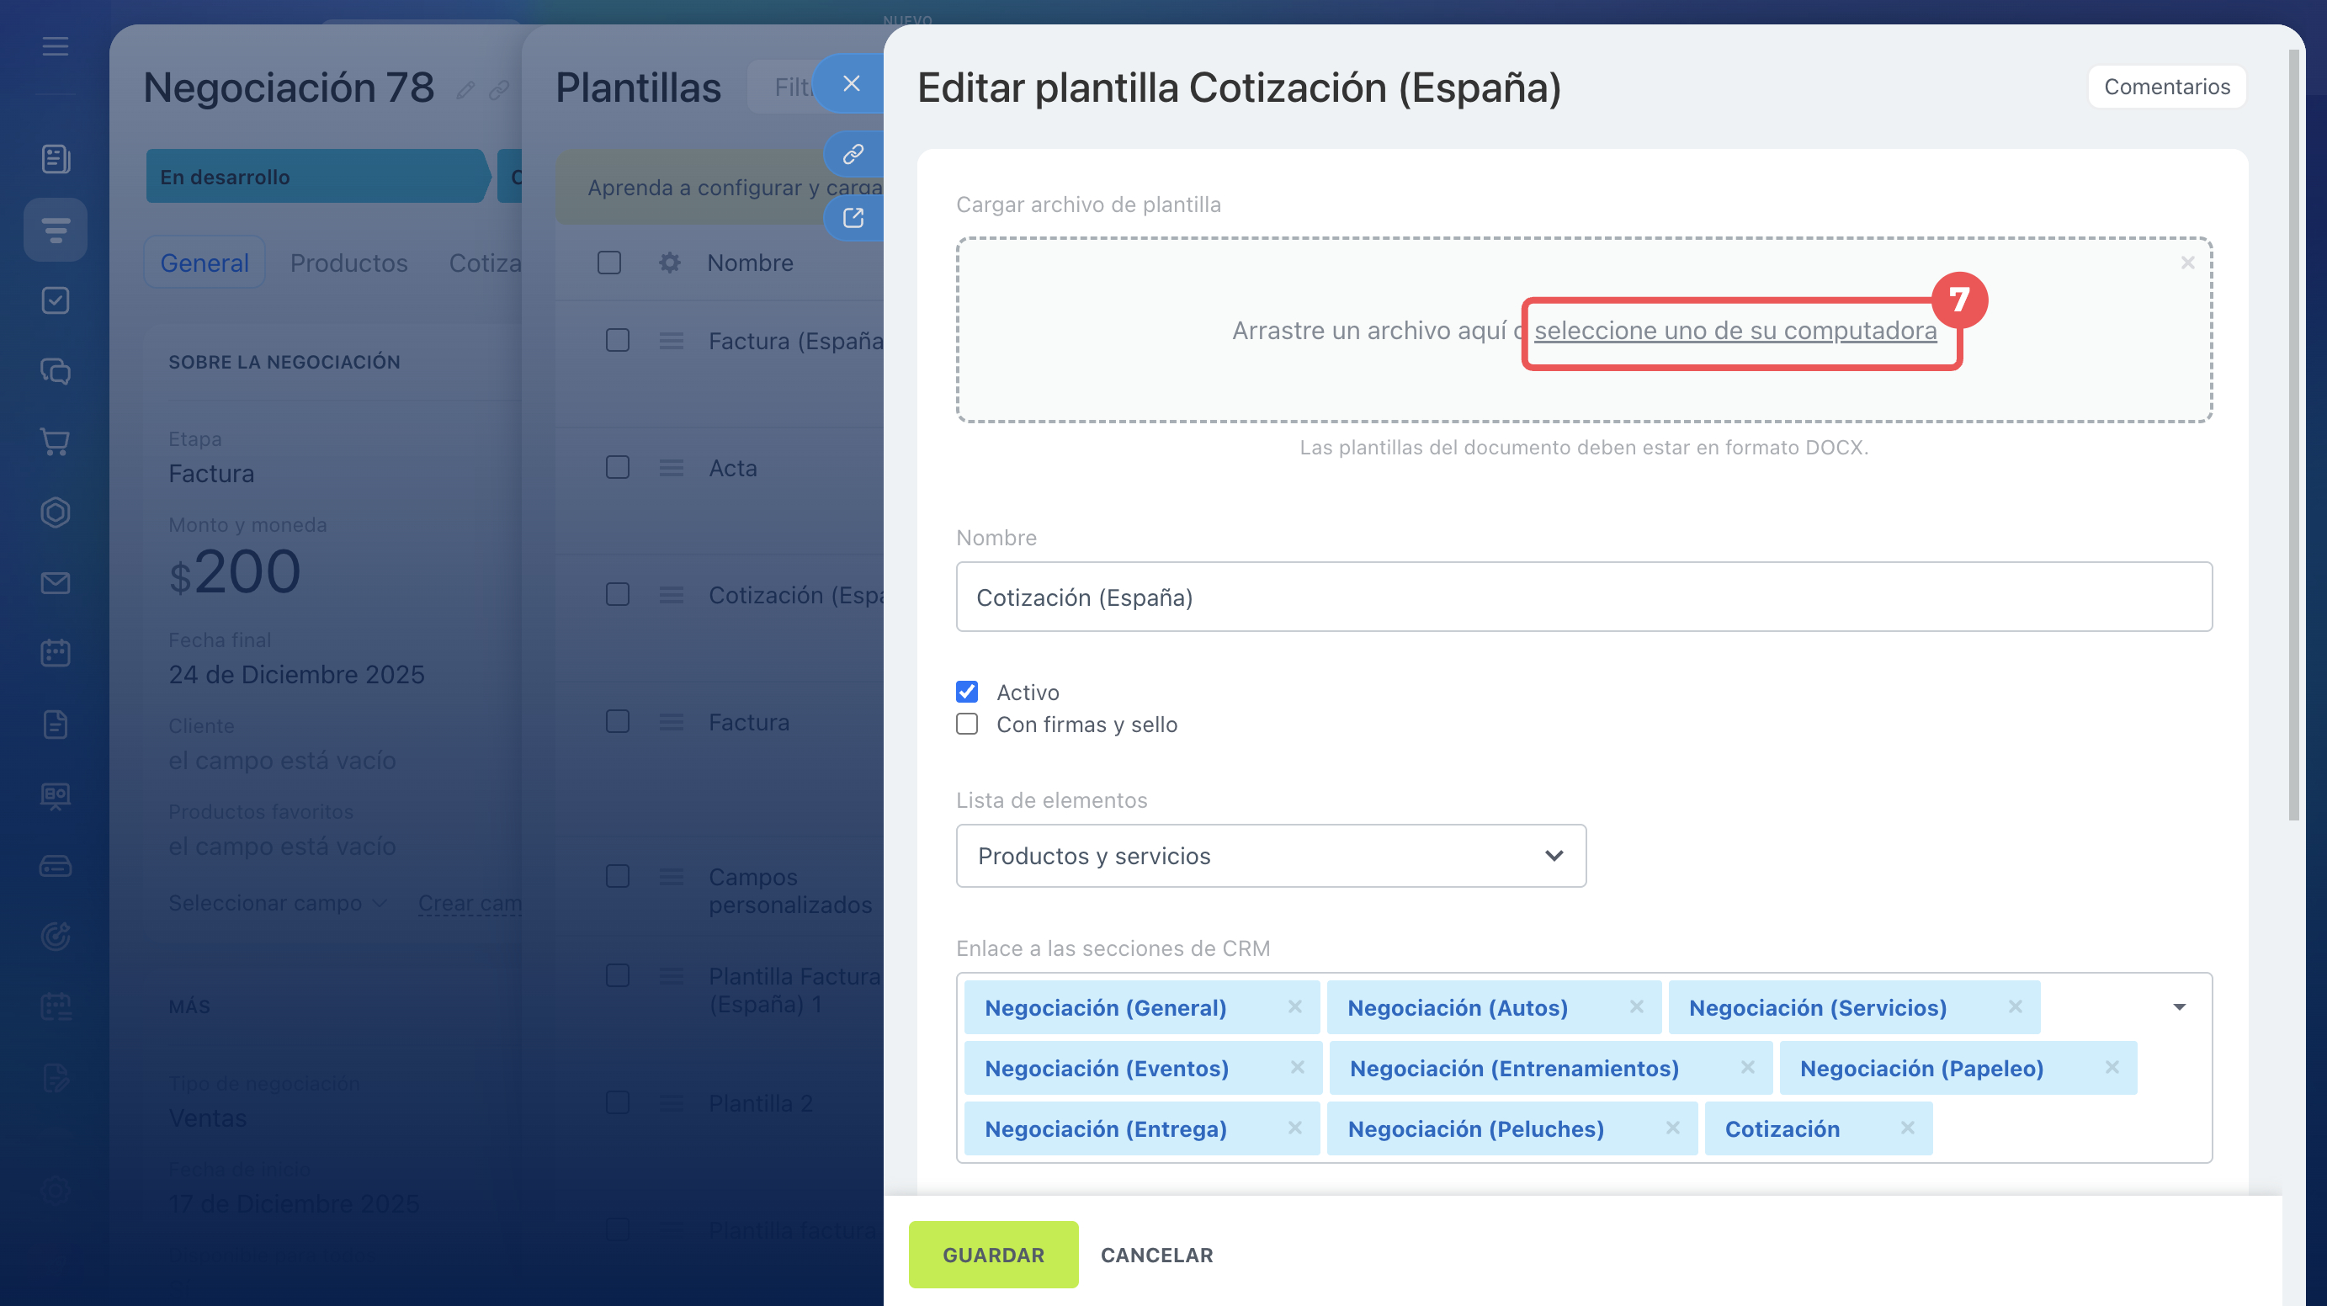Remove the Cotización tag
The image size is (2327, 1306).
pos(1907,1128)
